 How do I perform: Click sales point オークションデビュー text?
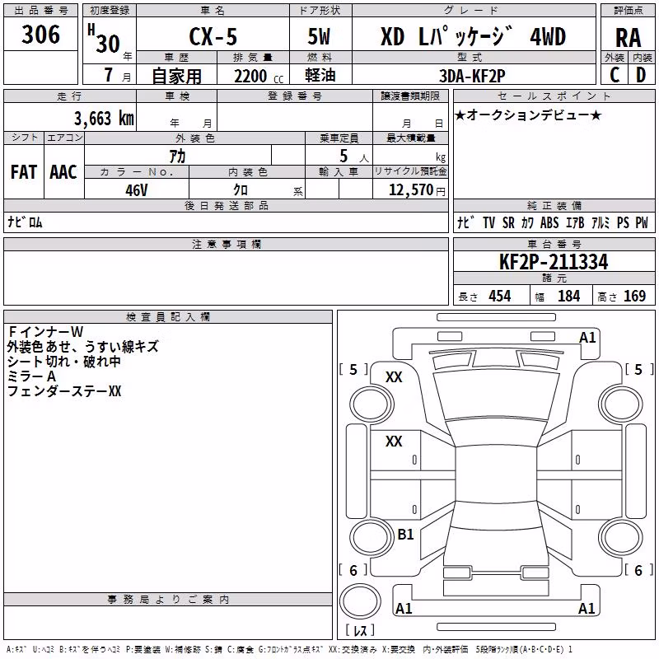tap(528, 115)
